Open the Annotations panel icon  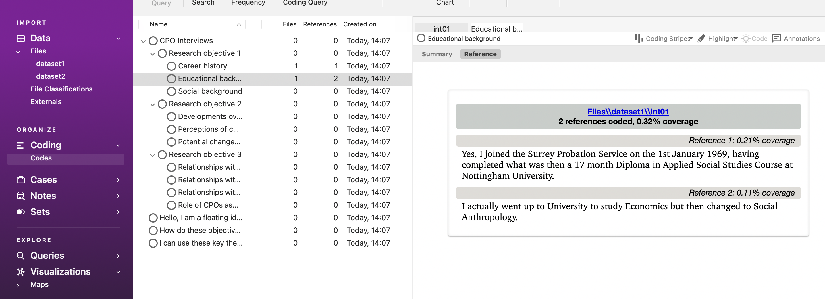(x=776, y=39)
